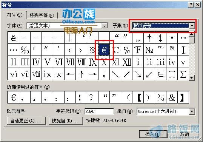Click the 快捷键(K)... button

(x=66, y=121)
